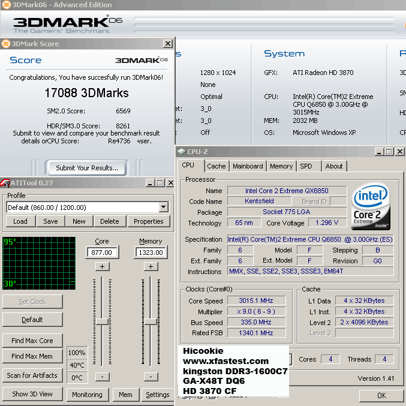Increase Core clock with plus button

(x=103, y=266)
